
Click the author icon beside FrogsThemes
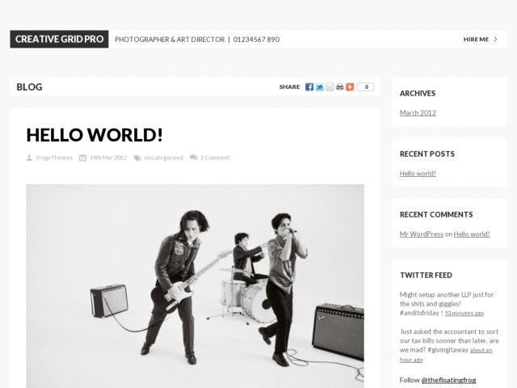point(29,158)
